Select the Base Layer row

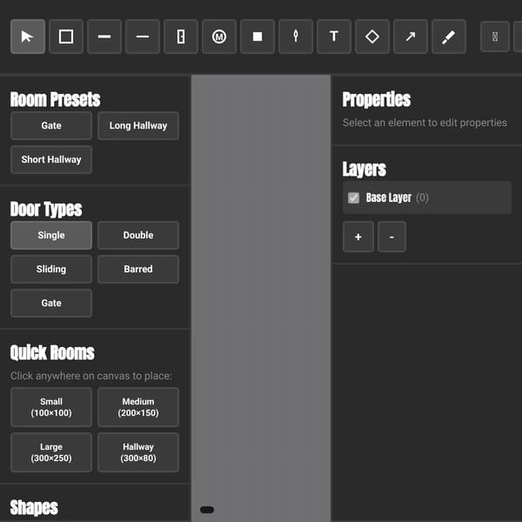(427, 197)
